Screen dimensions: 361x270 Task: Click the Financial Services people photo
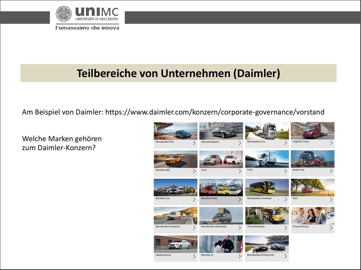tap(313, 216)
